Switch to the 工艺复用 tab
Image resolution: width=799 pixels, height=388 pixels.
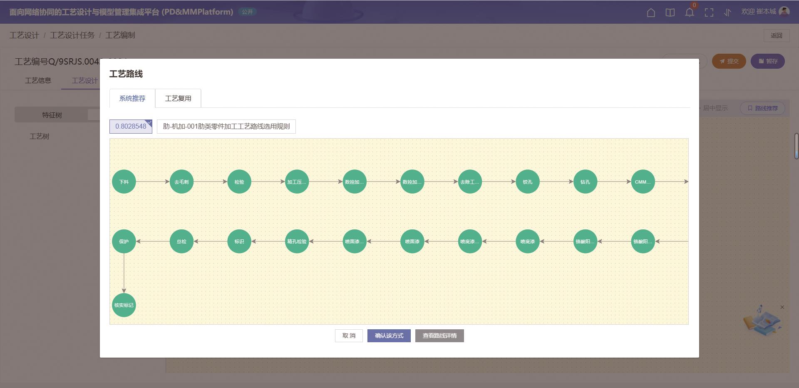[x=178, y=98]
